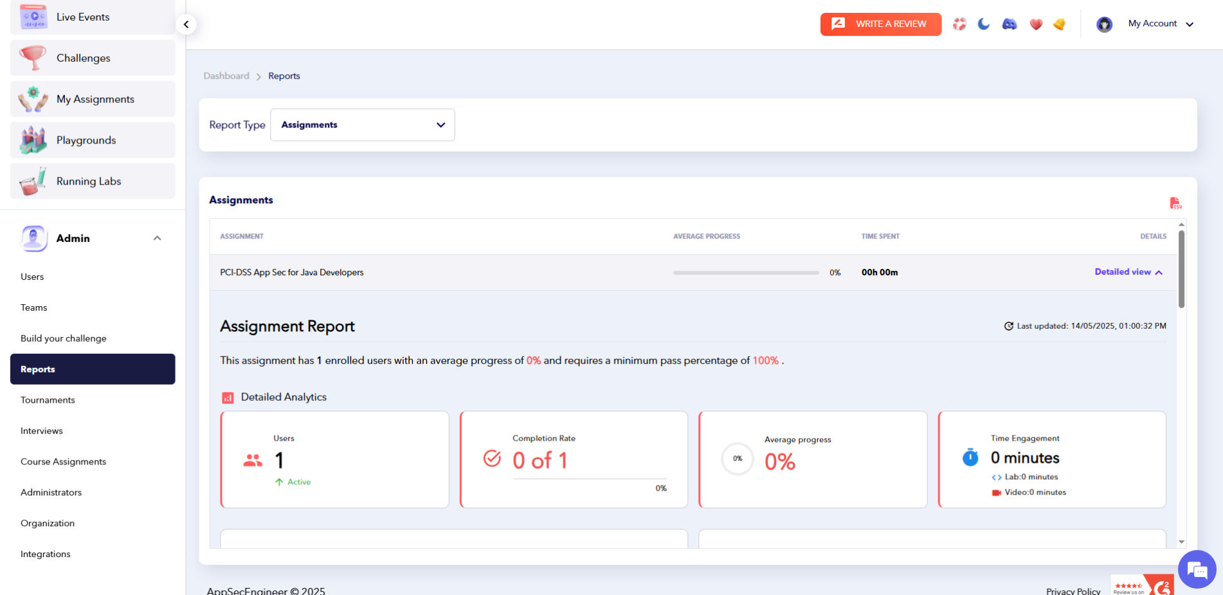
Task: Open notifications via the bell icon
Action: pos(1059,24)
